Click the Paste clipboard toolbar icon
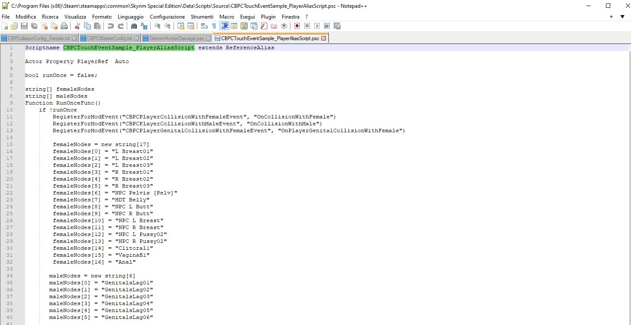Viewport: 631px width, 325px height. pyautogui.click(x=97, y=26)
